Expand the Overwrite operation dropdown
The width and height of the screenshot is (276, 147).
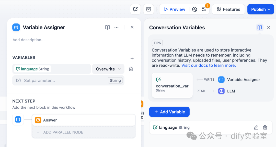coord(108,69)
